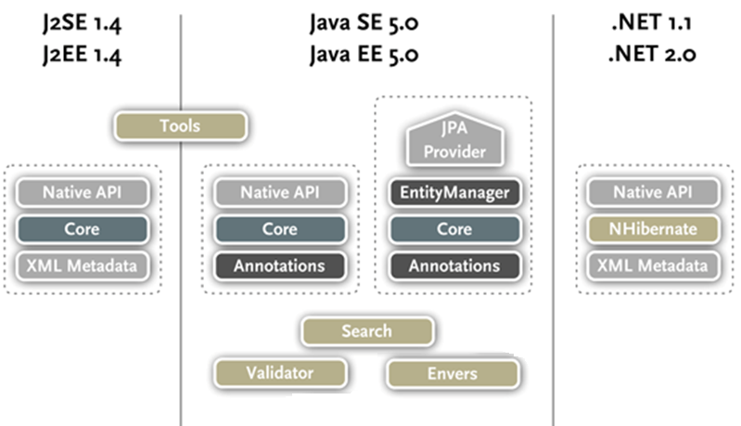Viewport: 741px width, 426px height.
Task: Click Annotations box below Native API stack
Action: click(280, 266)
